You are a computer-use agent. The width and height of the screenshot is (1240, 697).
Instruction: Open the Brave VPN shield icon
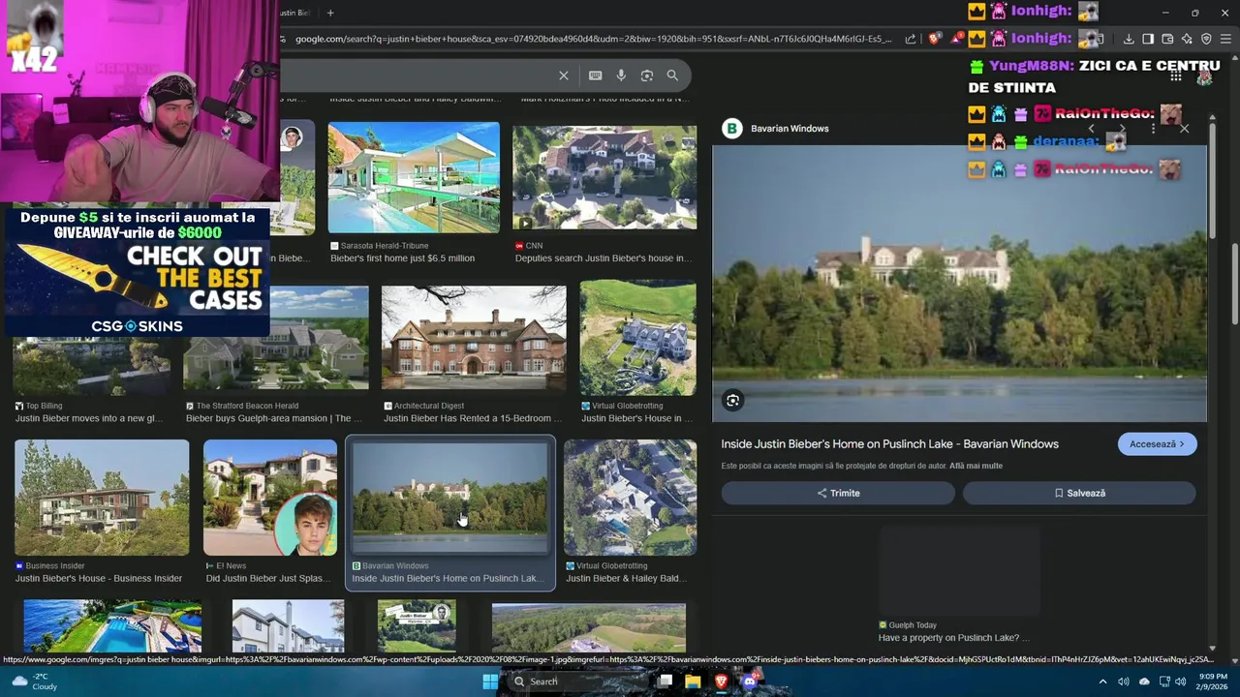[1206, 39]
